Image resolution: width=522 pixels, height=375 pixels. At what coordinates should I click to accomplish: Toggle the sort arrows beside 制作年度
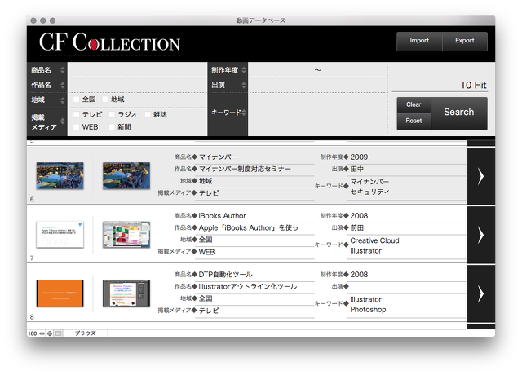(x=244, y=70)
